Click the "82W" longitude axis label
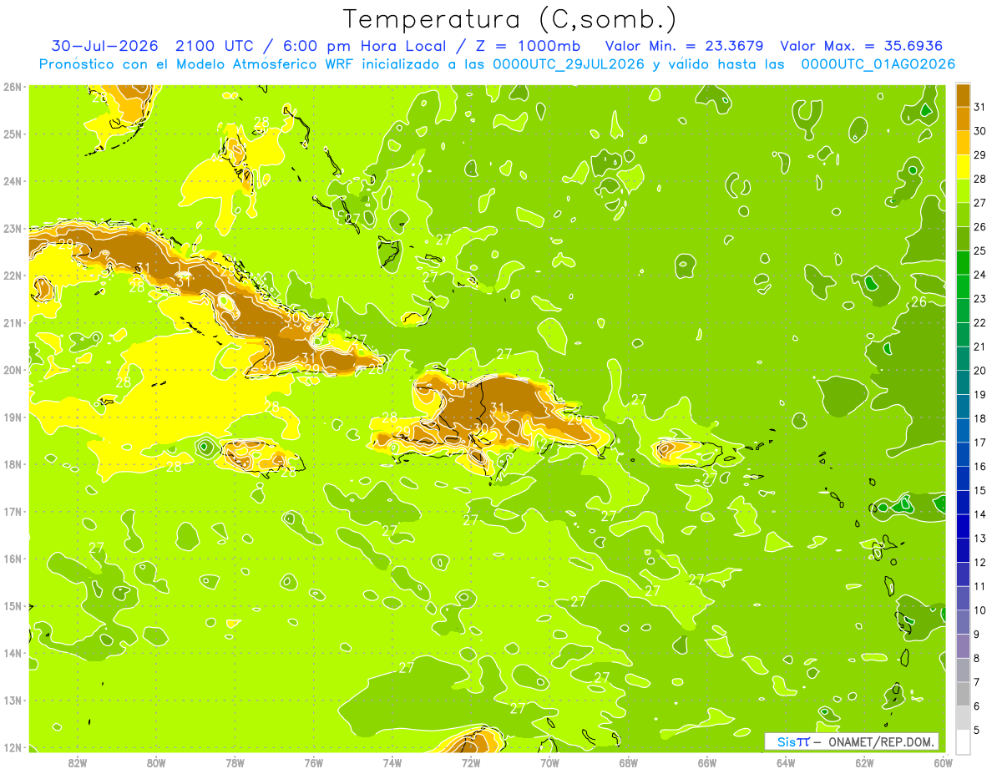Image resolution: width=1002 pixels, height=774 pixels. pyautogui.click(x=77, y=762)
